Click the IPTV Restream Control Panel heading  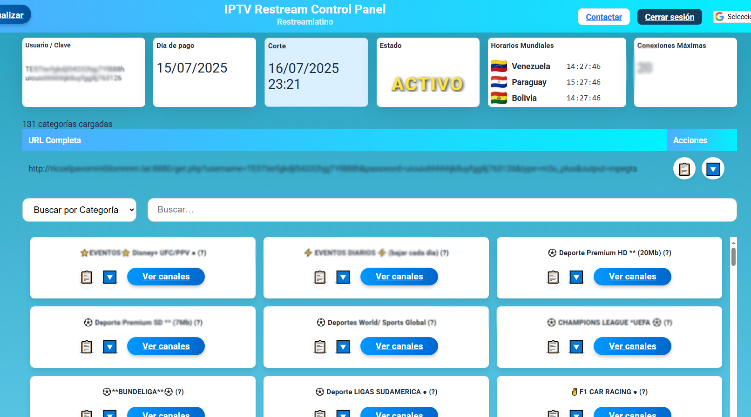(305, 9)
